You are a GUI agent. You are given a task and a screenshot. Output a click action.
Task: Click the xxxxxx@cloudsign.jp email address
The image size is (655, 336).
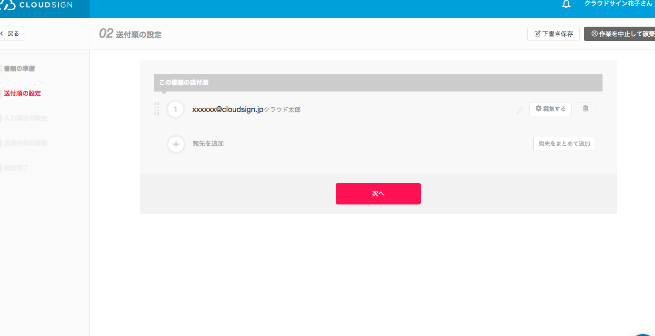click(228, 110)
